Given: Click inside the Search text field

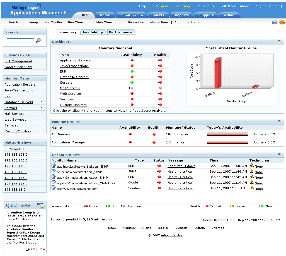Looking at the screenshot, I should (x=20, y=41).
